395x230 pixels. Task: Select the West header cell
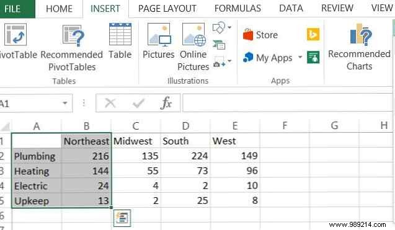(x=235, y=141)
